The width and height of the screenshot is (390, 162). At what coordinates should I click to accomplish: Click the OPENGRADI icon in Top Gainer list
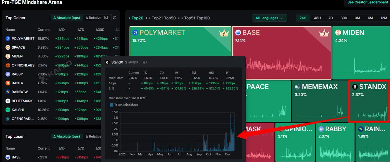[x=8, y=119]
